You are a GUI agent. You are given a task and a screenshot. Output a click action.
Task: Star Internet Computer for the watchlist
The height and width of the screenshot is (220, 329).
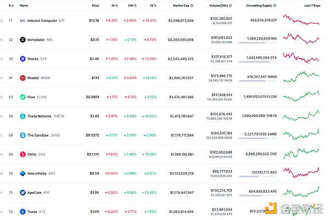pos(2,20)
